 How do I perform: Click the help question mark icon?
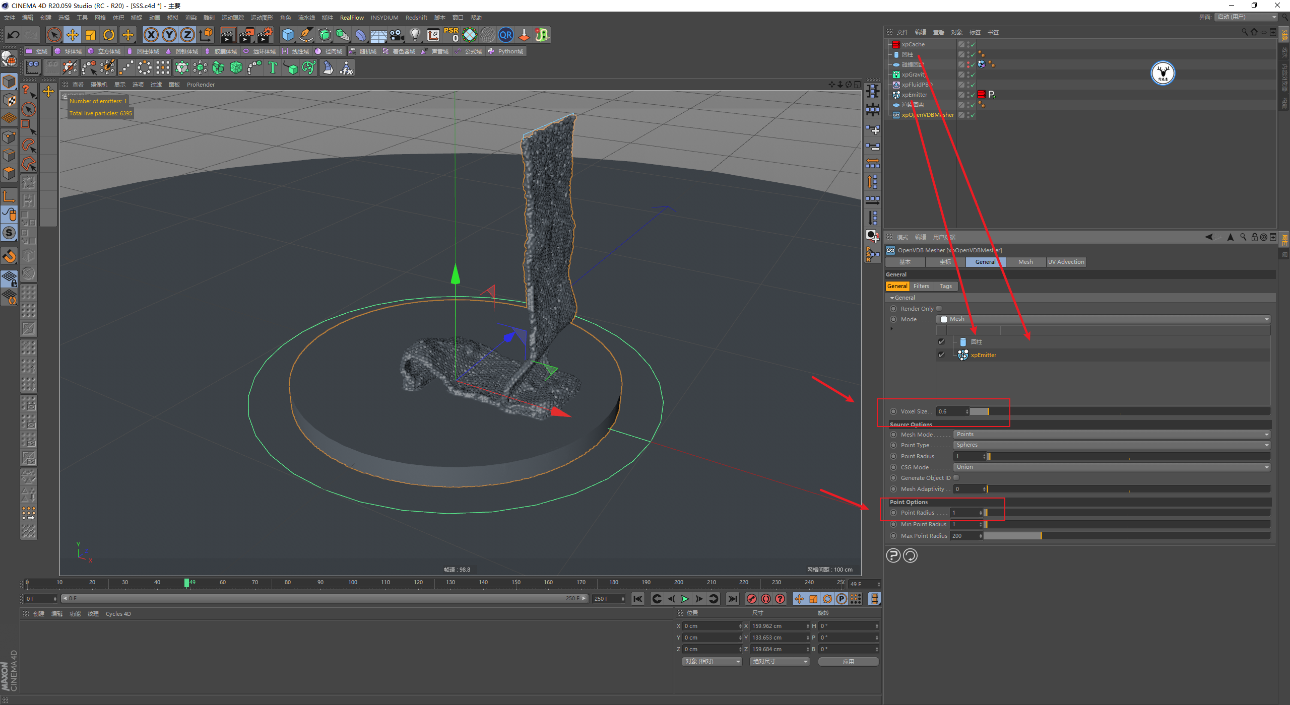(x=893, y=555)
